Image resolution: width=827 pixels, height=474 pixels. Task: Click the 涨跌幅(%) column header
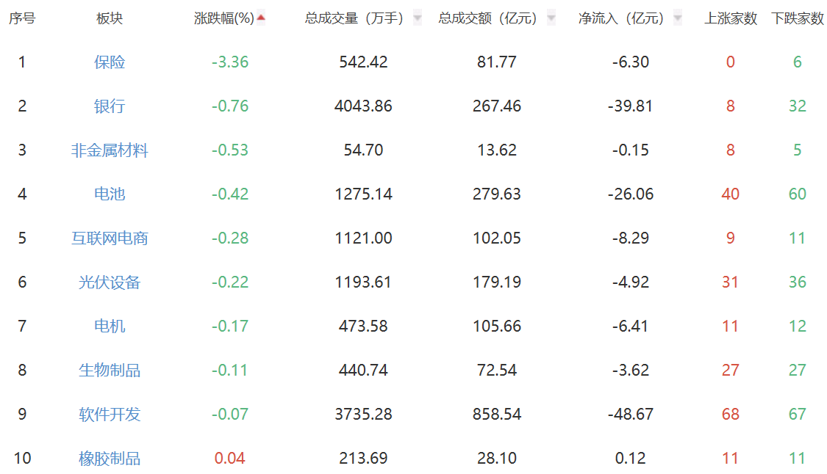coord(223,19)
